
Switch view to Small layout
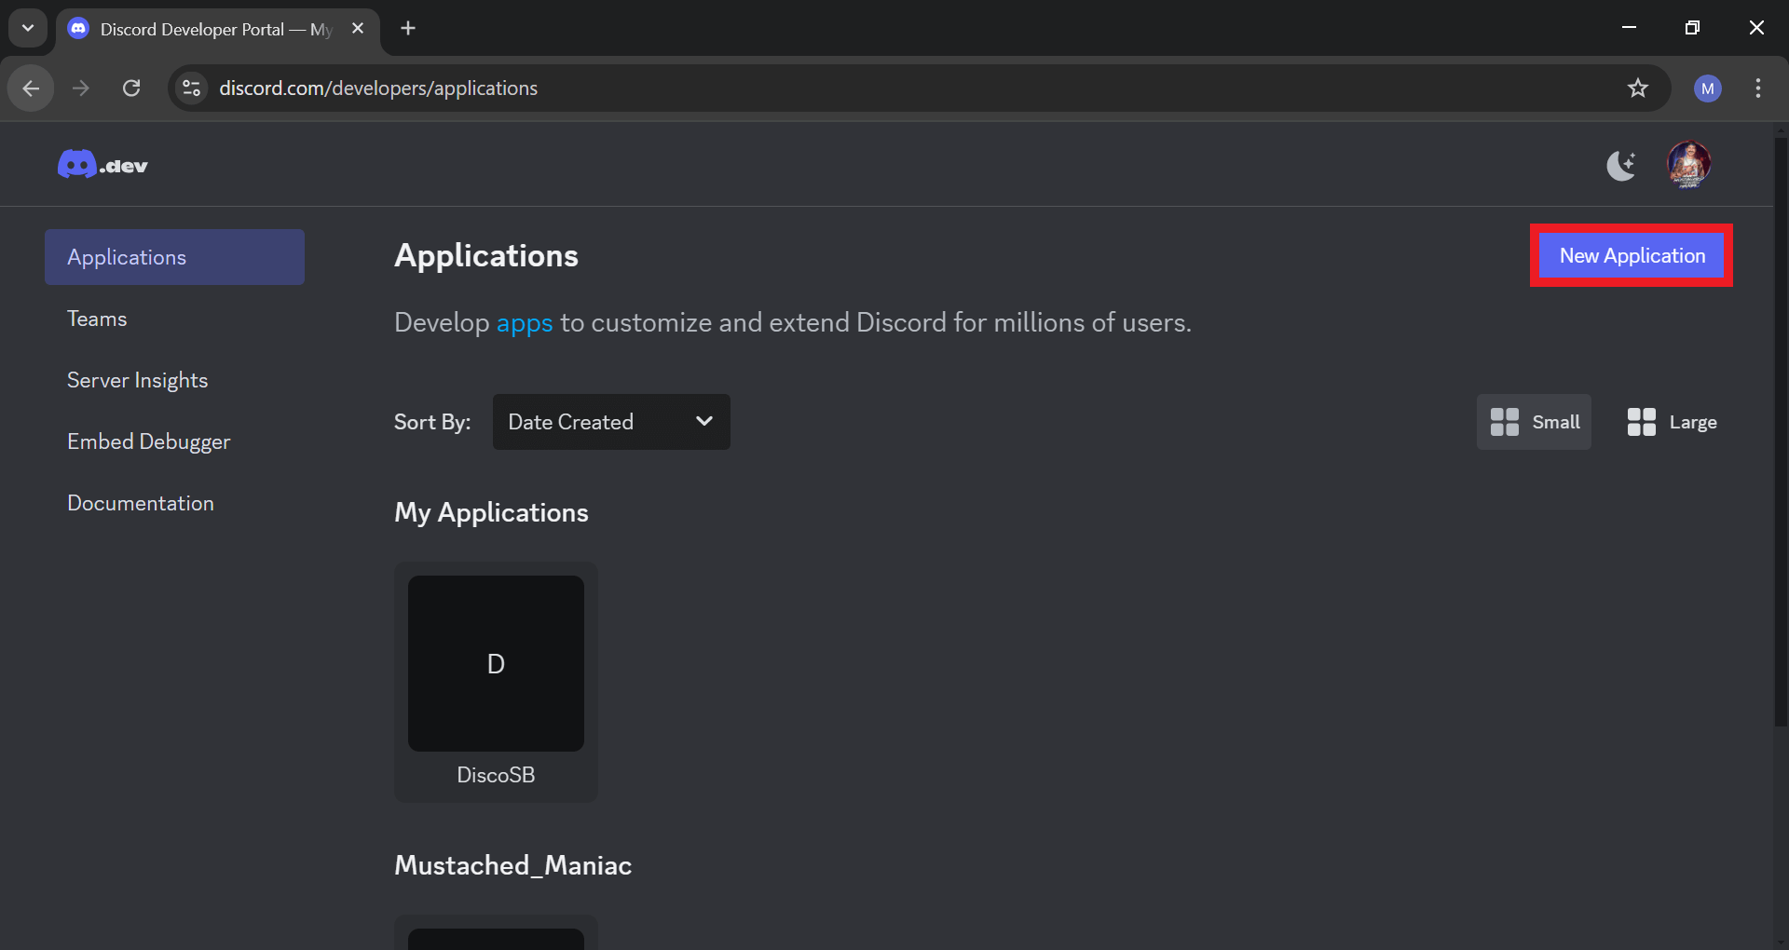tap(1533, 421)
